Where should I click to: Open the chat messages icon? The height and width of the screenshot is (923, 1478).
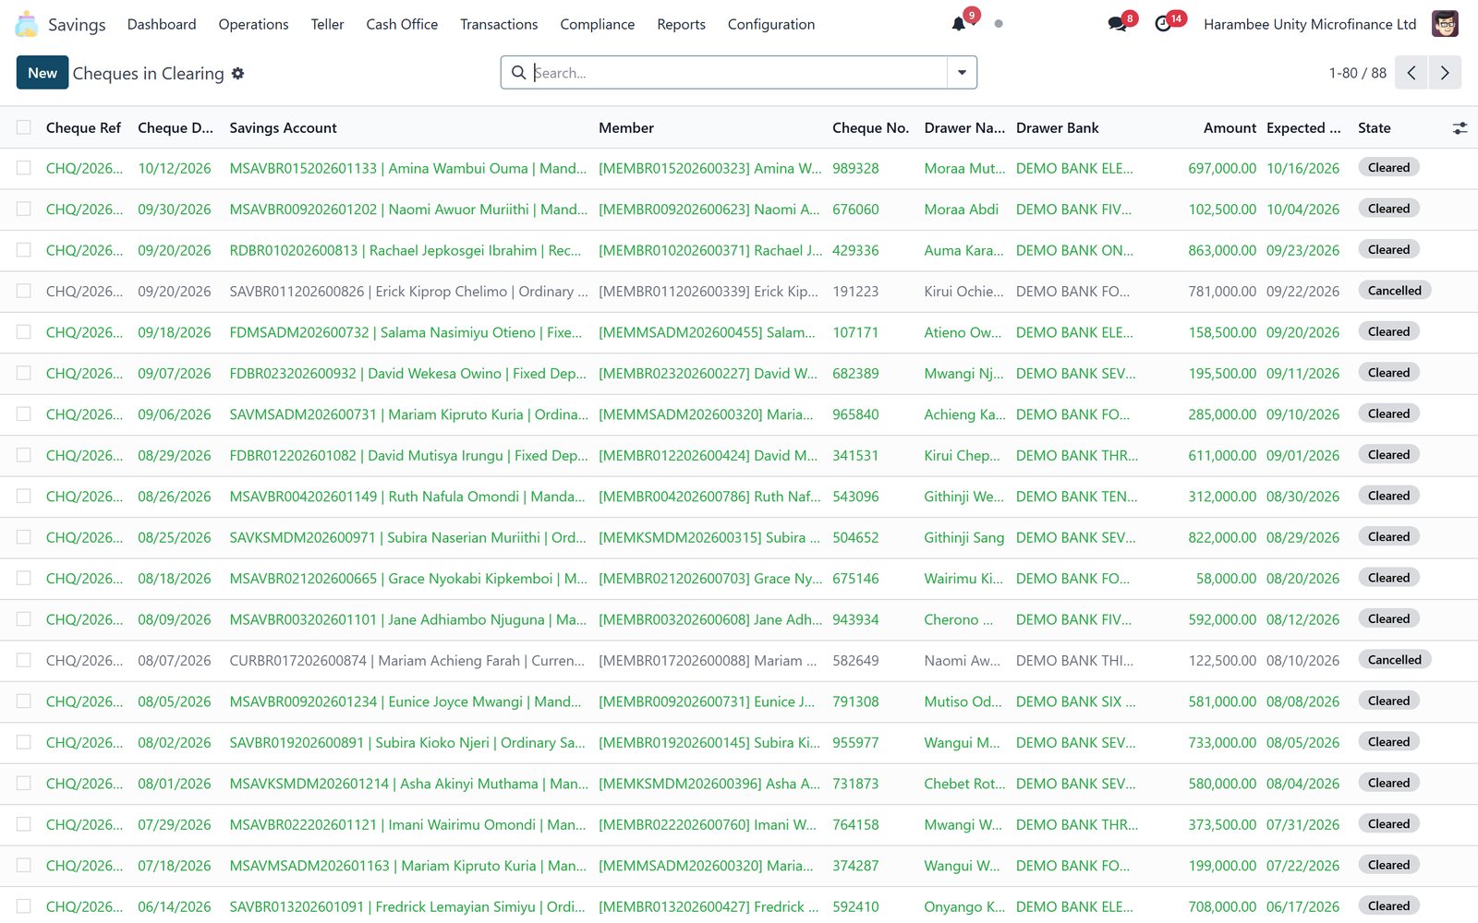point(1117,24)
